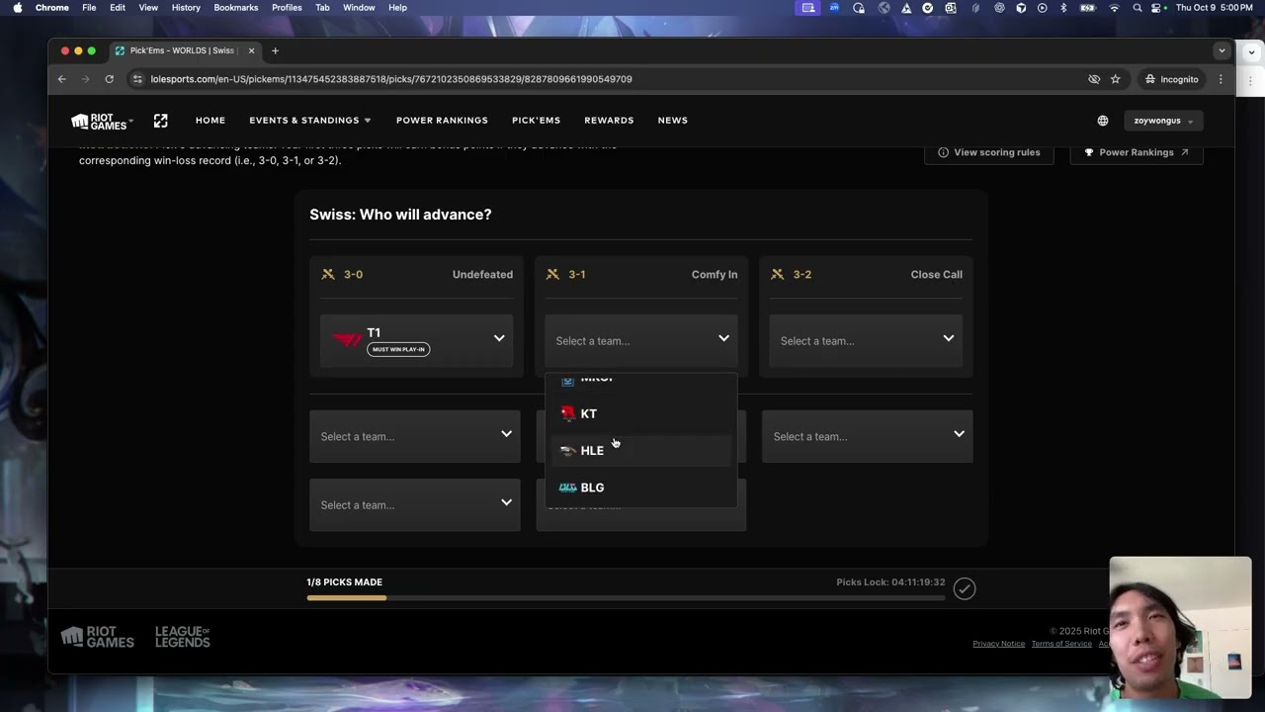Open the News nav item
Image resolution: width=1265 pixels, height=712 pixels.
(673, 121)
